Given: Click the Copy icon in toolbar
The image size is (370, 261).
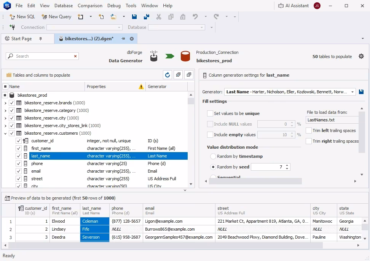Looking at the screenshot, I should tap(171, 17).
